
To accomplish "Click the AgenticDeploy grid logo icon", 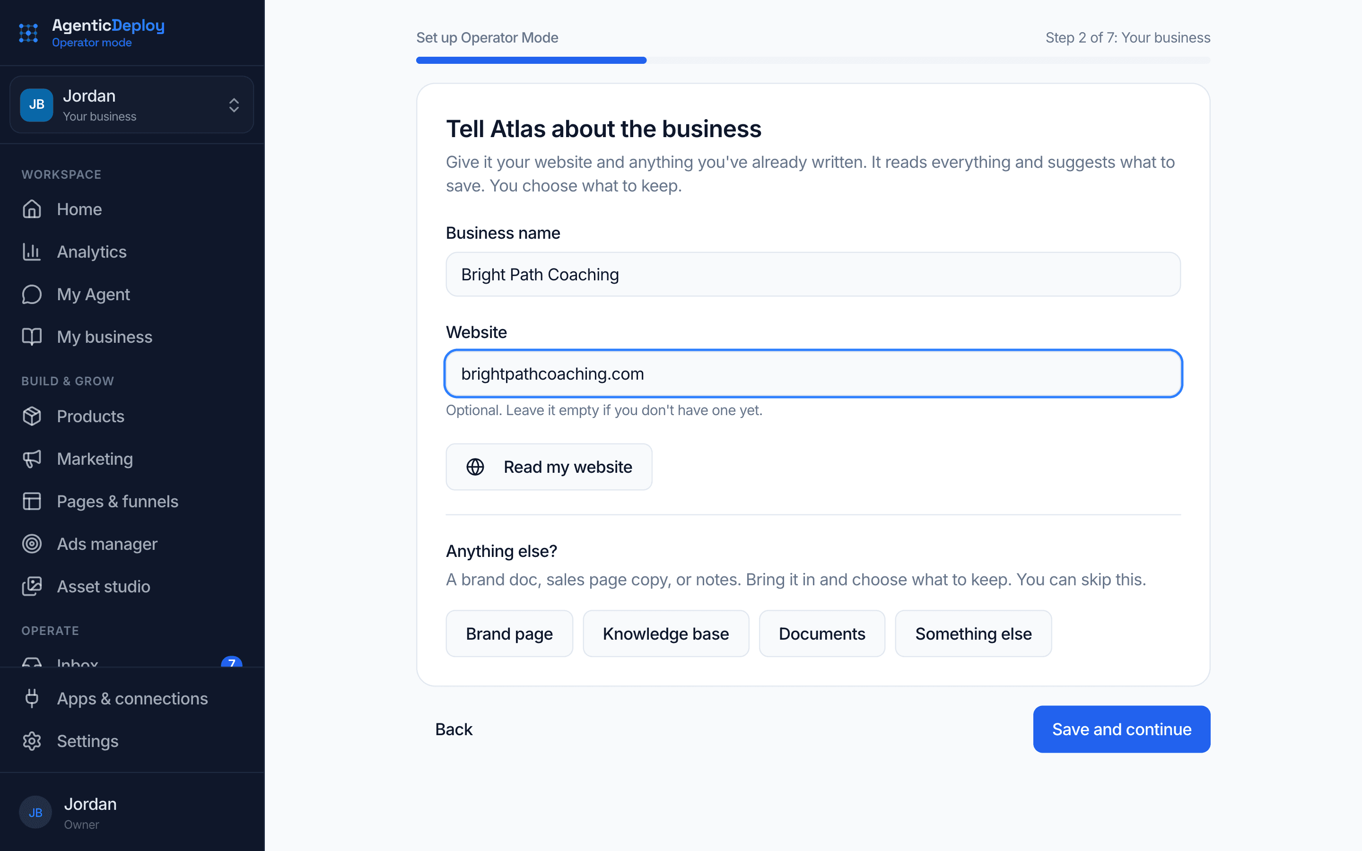I will tap(28, 33).
